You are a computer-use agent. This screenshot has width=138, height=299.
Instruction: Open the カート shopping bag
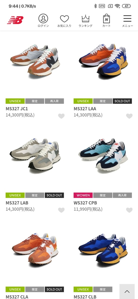coord(106,21)
